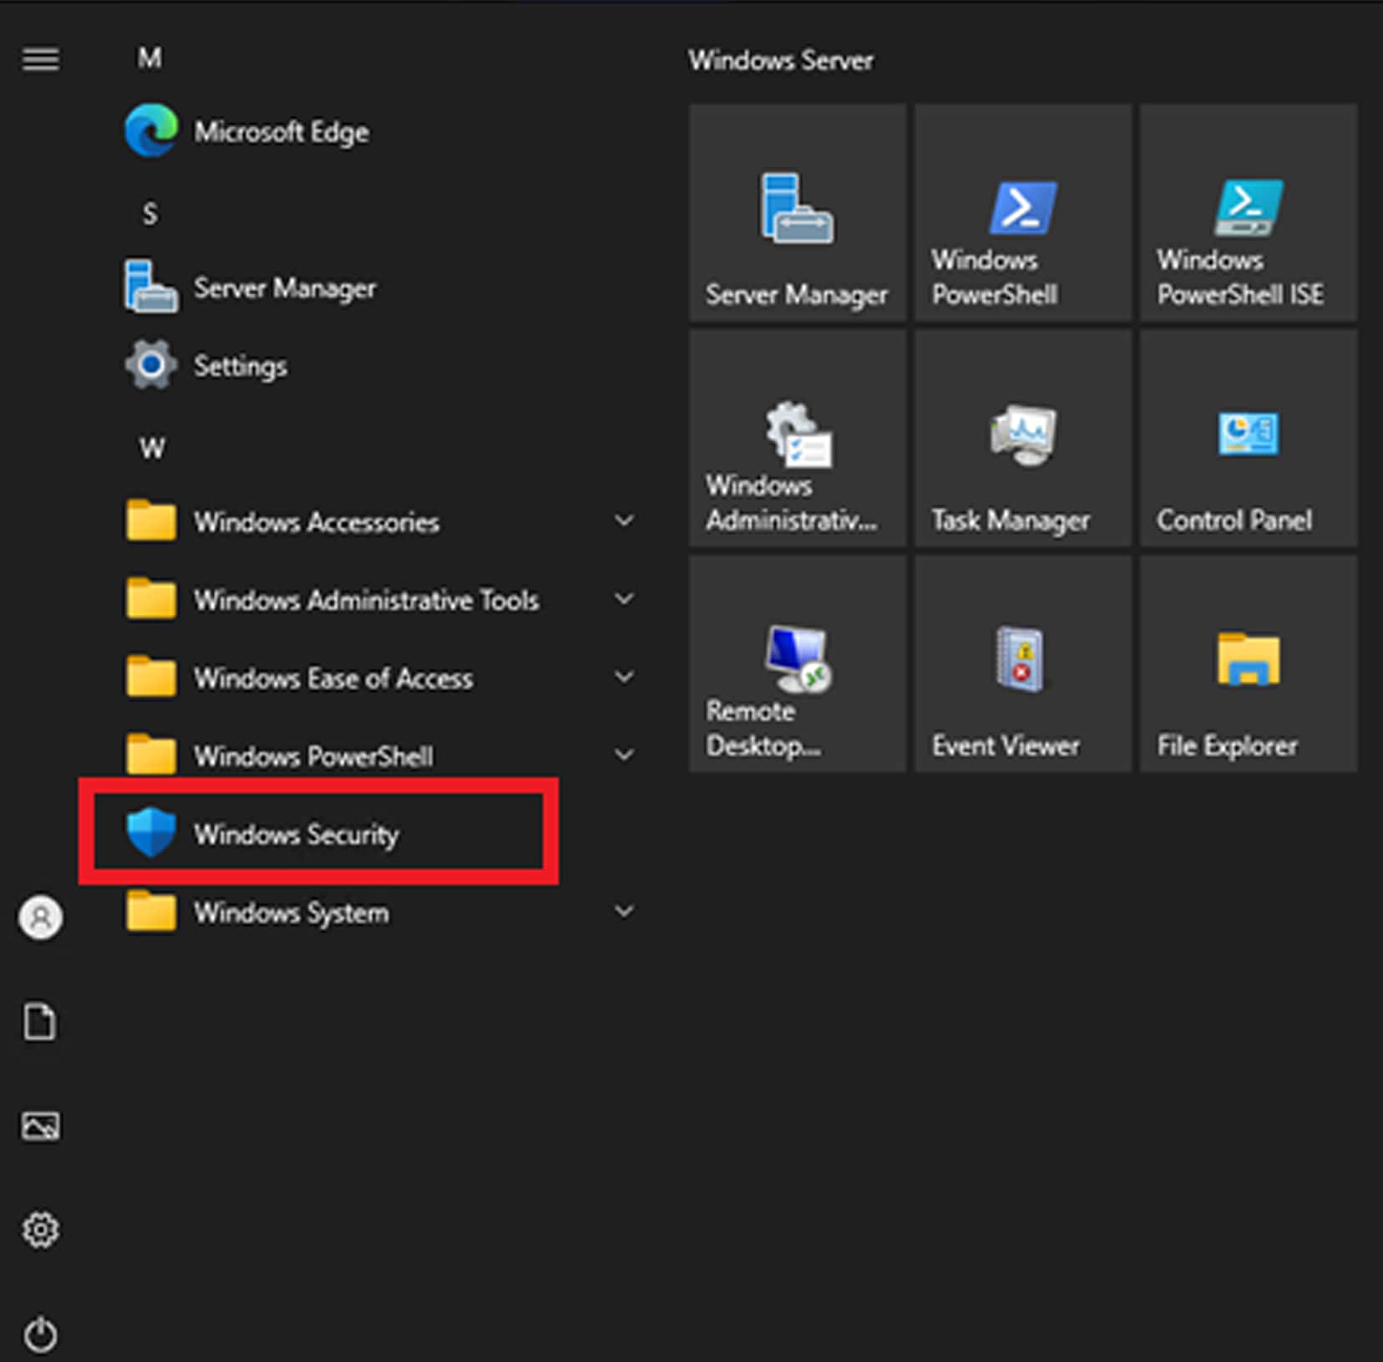Click the Windows Server tile group title
The width and height of the screenshot is (1383, 1362).
[781, 60]
